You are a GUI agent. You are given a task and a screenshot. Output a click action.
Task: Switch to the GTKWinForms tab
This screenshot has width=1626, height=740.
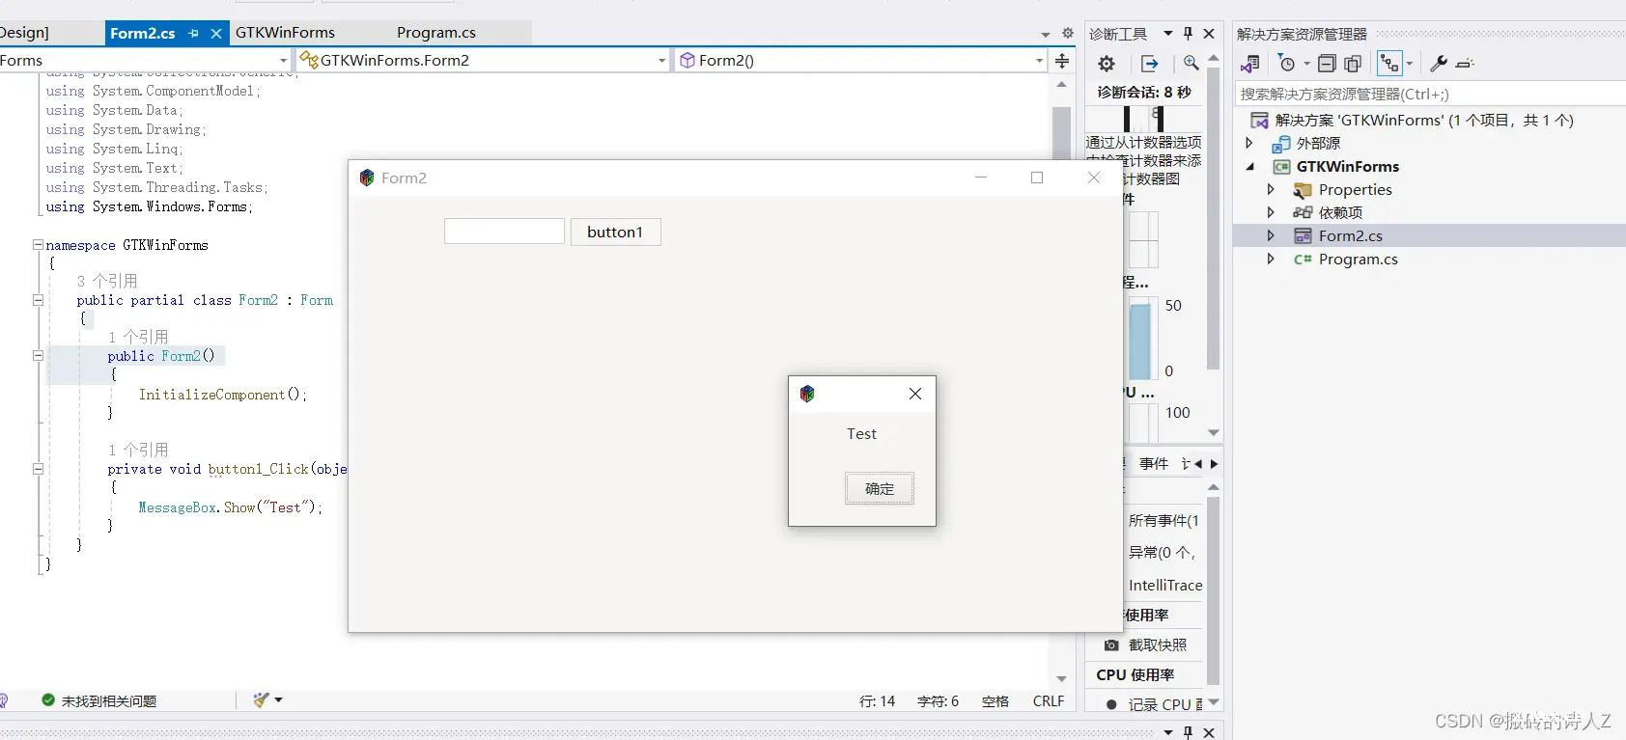[x=285, y=33]
